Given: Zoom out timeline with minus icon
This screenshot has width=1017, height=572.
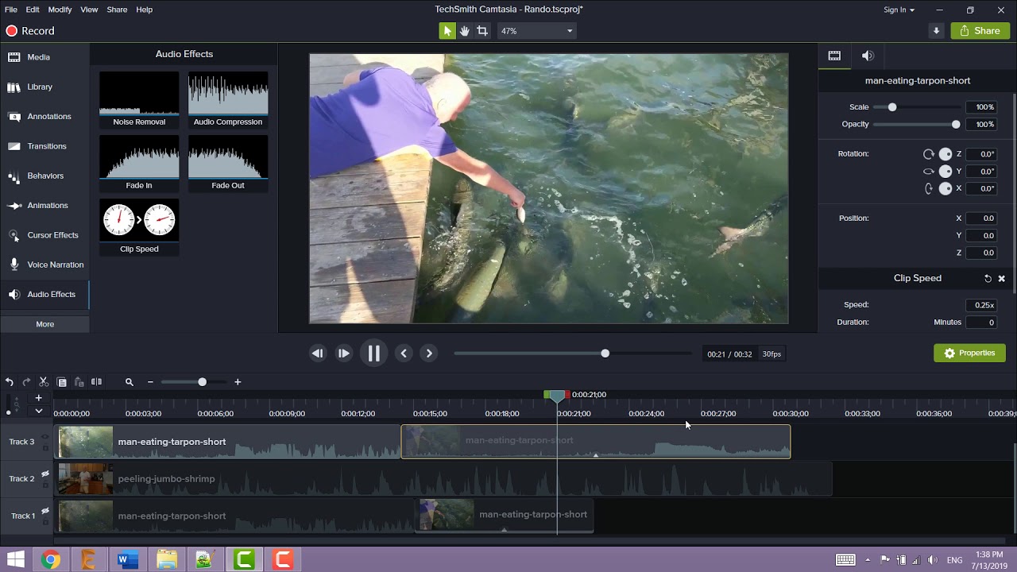Looking at the screenshot, I should (150, 382).
